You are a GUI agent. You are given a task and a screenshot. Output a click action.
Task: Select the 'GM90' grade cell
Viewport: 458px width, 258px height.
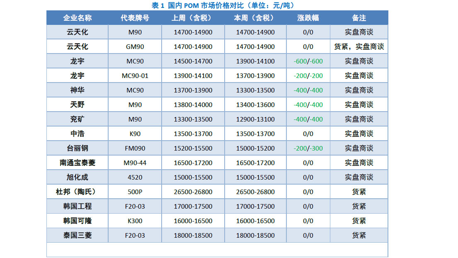tap(135, 47)
